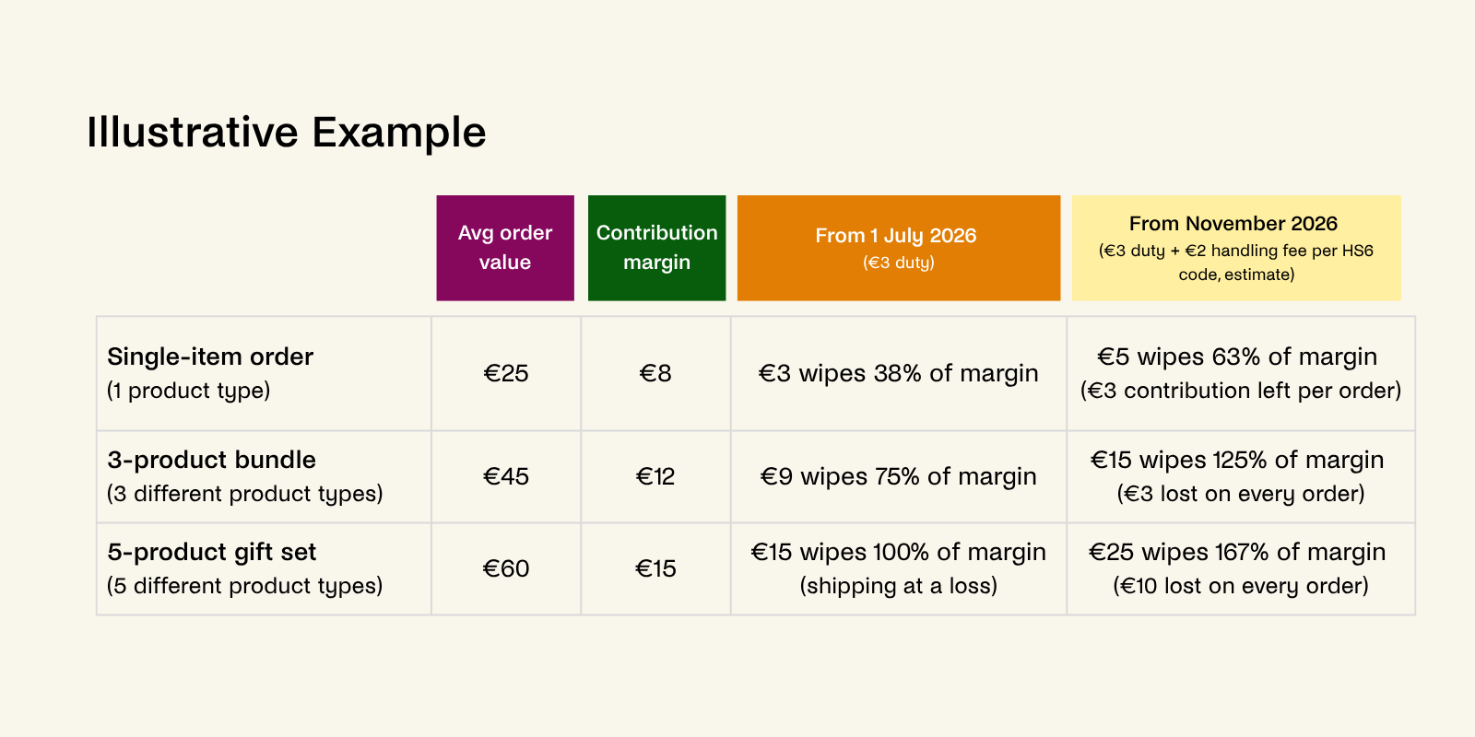Click the Illustrative Example title
The width and height of the screenshot is (1475, 737).
point(286,132)
